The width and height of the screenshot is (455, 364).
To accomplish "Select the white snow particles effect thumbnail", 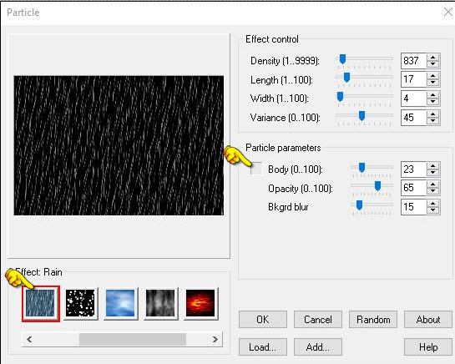I will click(80, 303).
